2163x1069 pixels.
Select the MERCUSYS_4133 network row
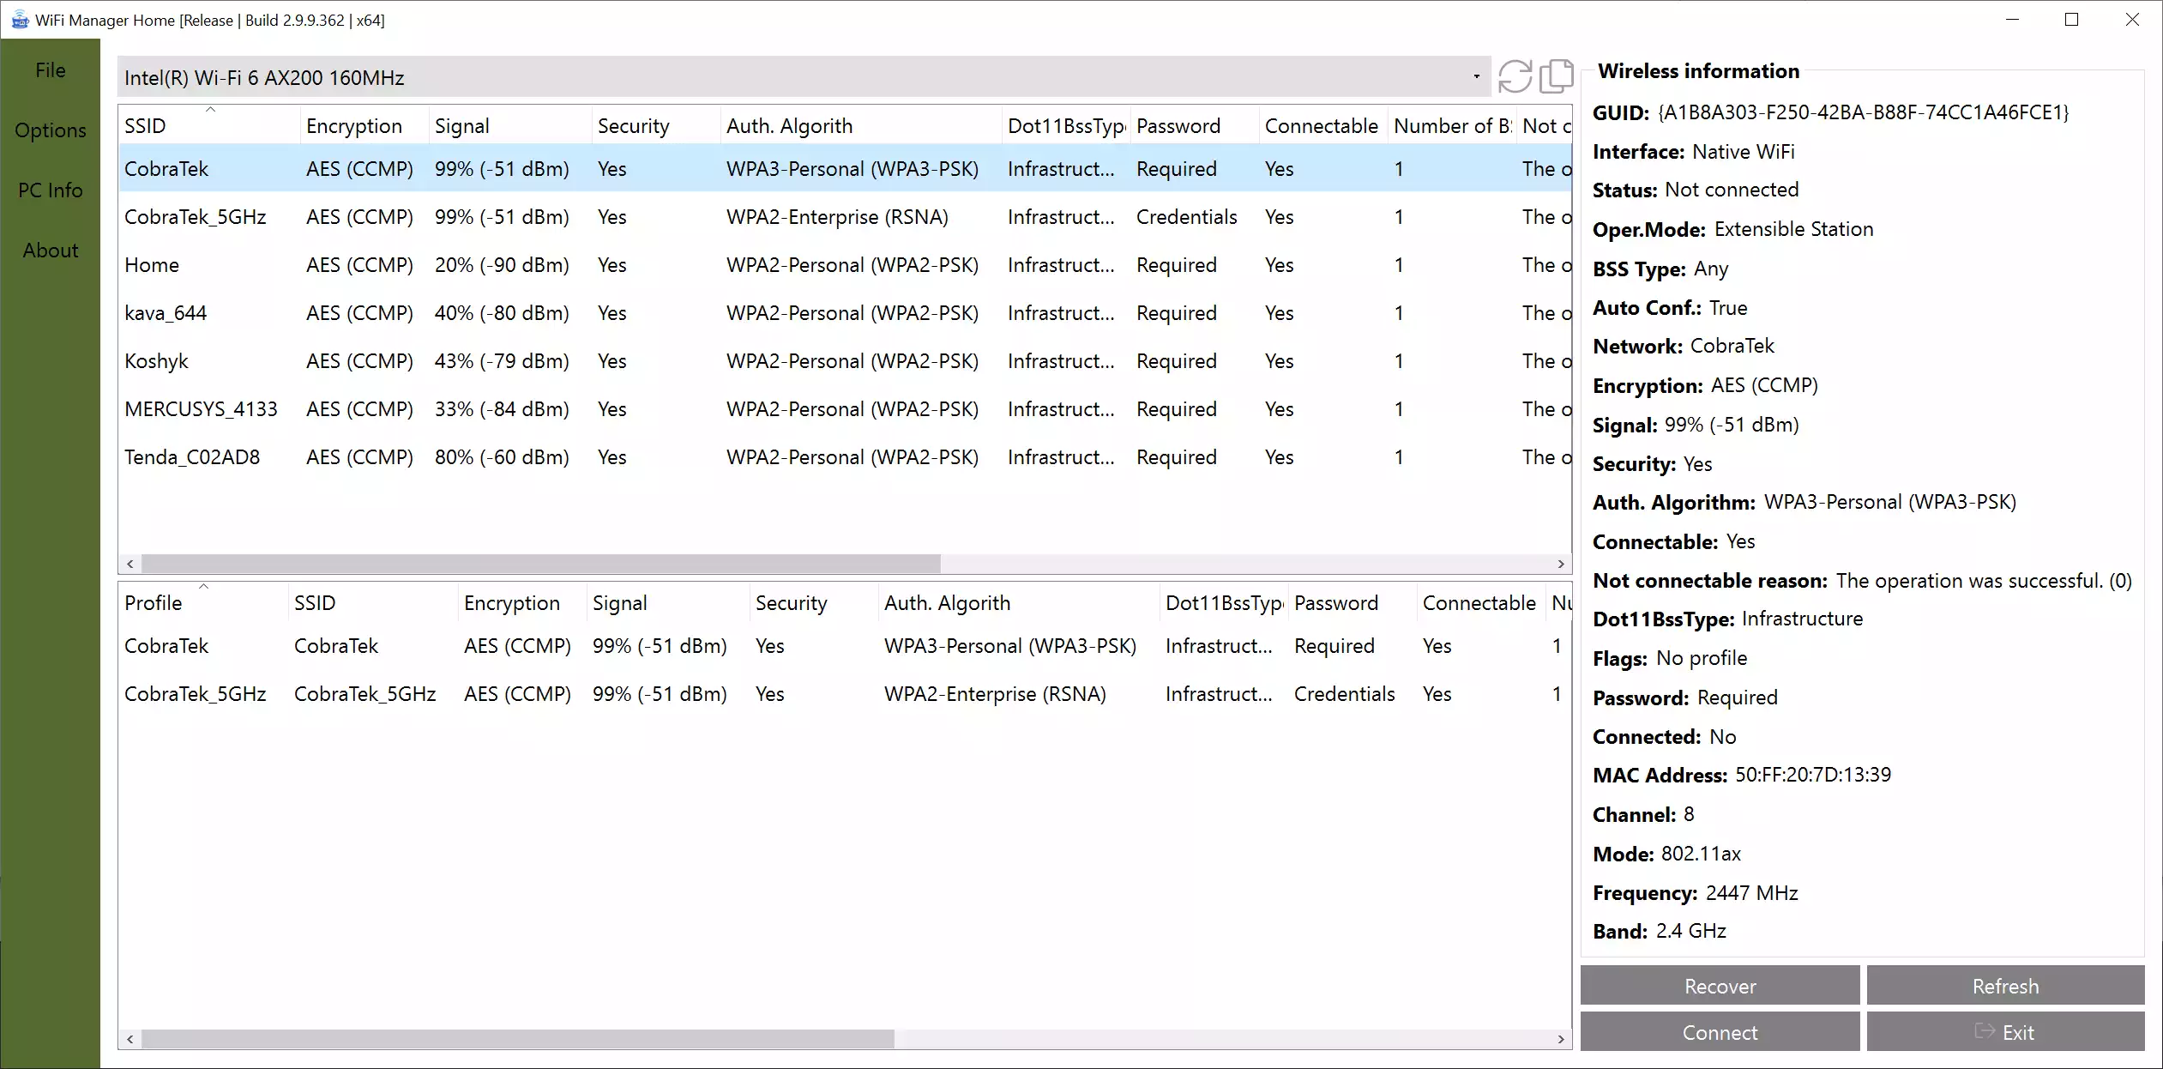click(845, 409)
